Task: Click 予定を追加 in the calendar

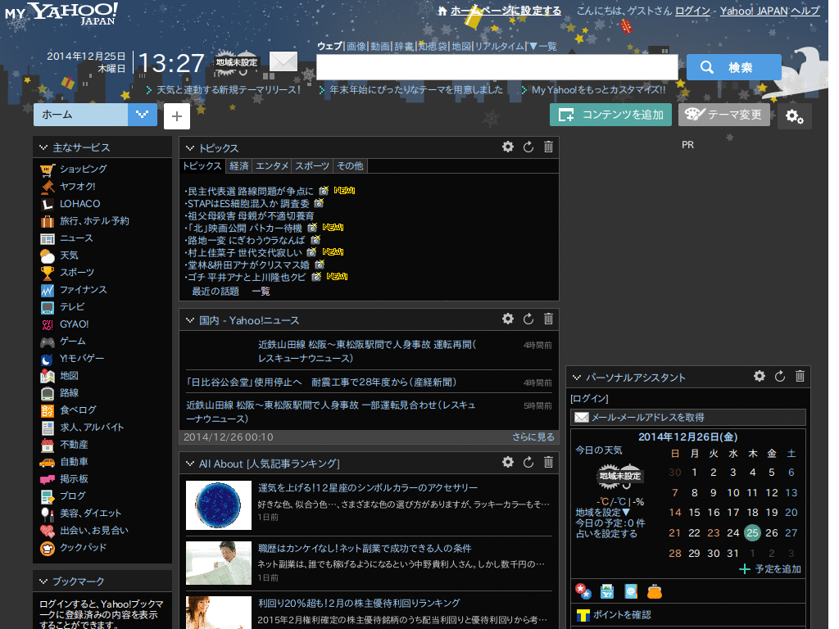Action: (770, 569)
